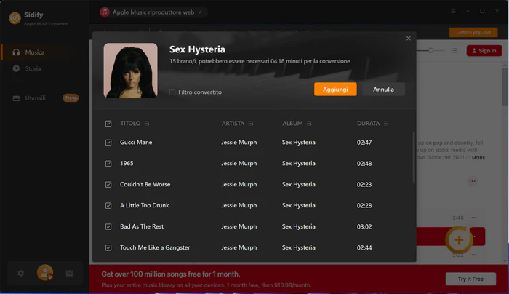Open the playlist queue list icon
This screenshot has height=294, width=509.
pyautogui.click(x=454, y=50)
